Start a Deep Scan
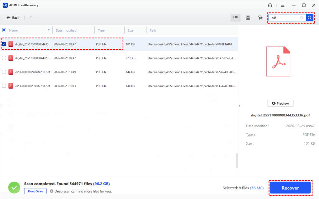Viewport: 319px width, 199px height. [x=35, y=191]
